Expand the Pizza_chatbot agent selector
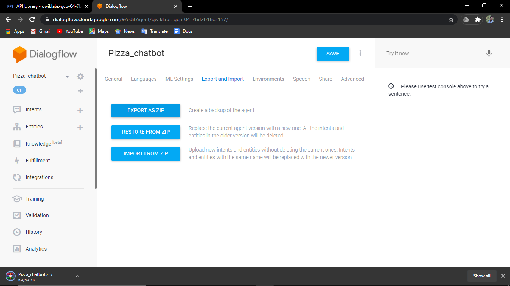 (x=67, y=76)
